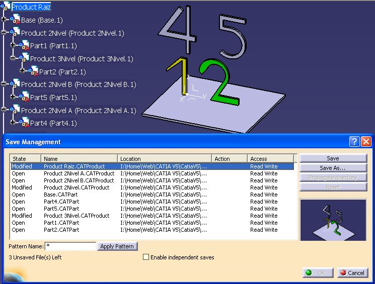This screenshot has width=375, height=284.
Task: Click the Part1 (Part1.1) part icon
Action: tap(24, 45)
